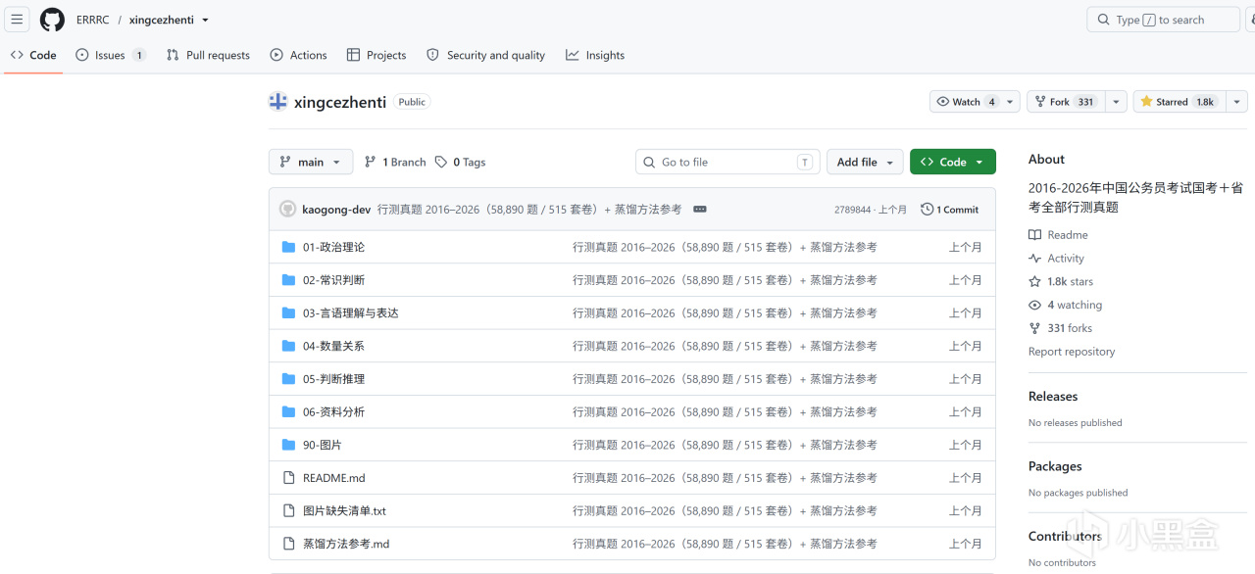Go to GitHub home via Octocat logo

(x=52, y=20)
